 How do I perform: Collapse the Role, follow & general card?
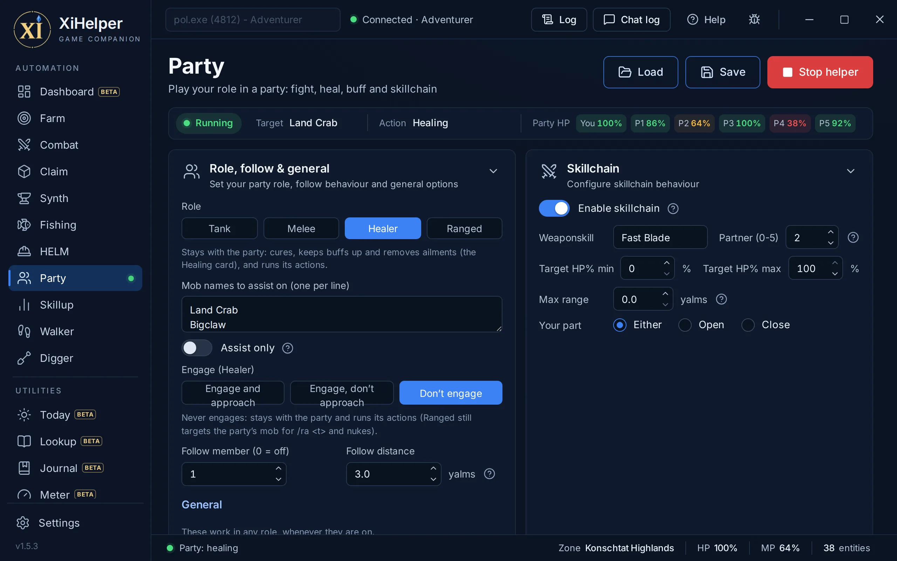click(x=493, y=171)
